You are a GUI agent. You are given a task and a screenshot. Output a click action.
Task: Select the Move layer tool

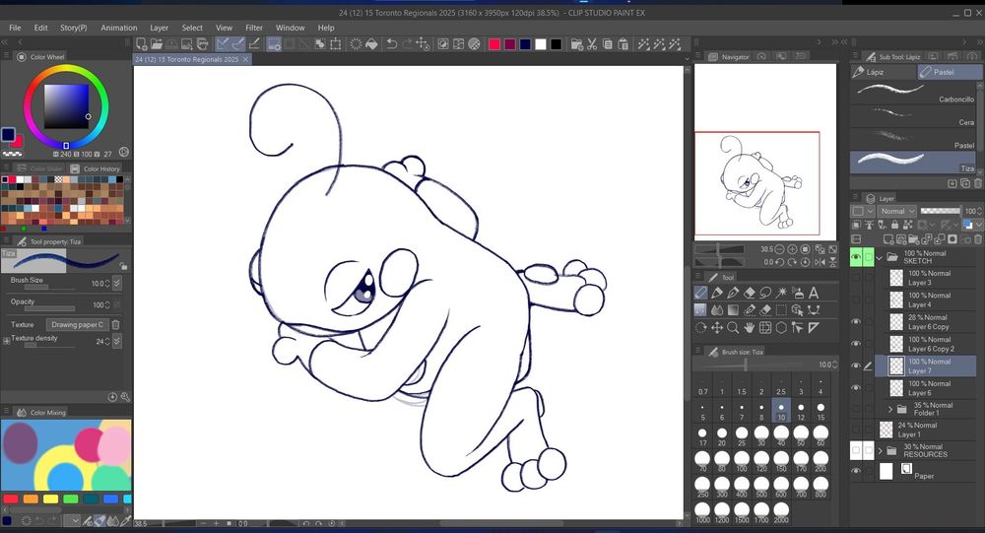tap(717, 327)
